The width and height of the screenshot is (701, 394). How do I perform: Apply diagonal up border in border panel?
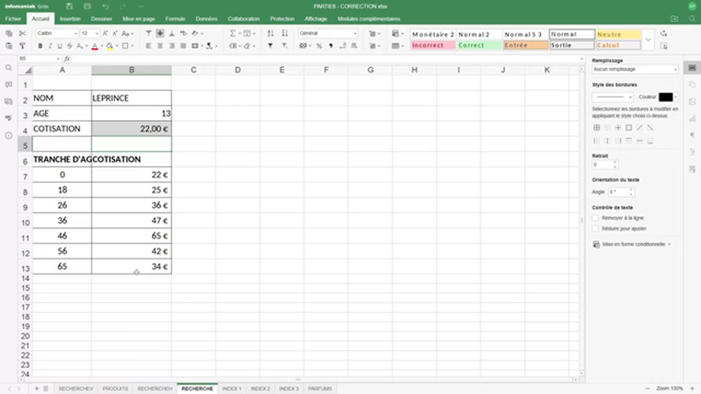(x=640, y=128)
